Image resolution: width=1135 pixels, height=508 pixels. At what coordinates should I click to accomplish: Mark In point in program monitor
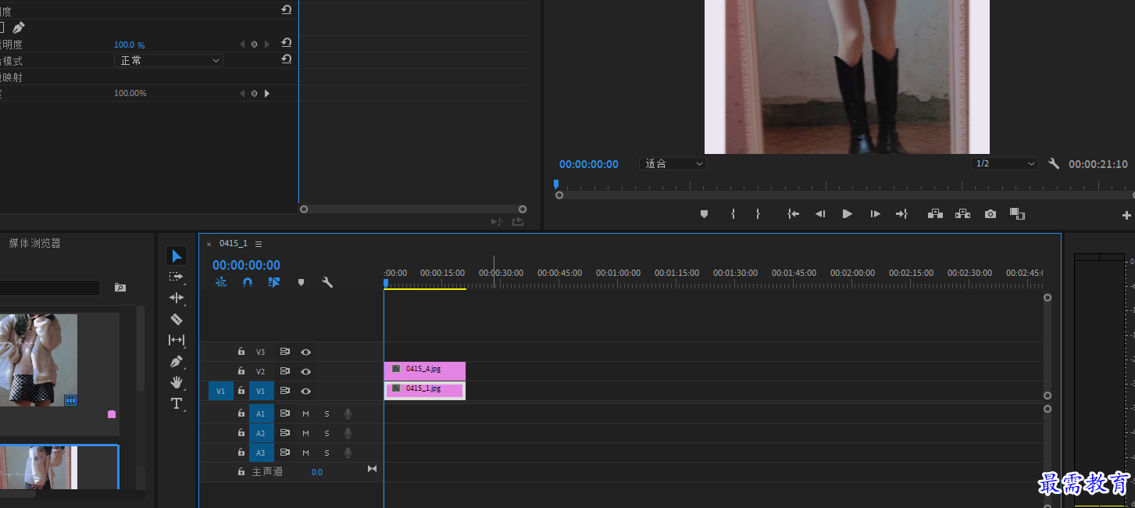pos(733,214)
